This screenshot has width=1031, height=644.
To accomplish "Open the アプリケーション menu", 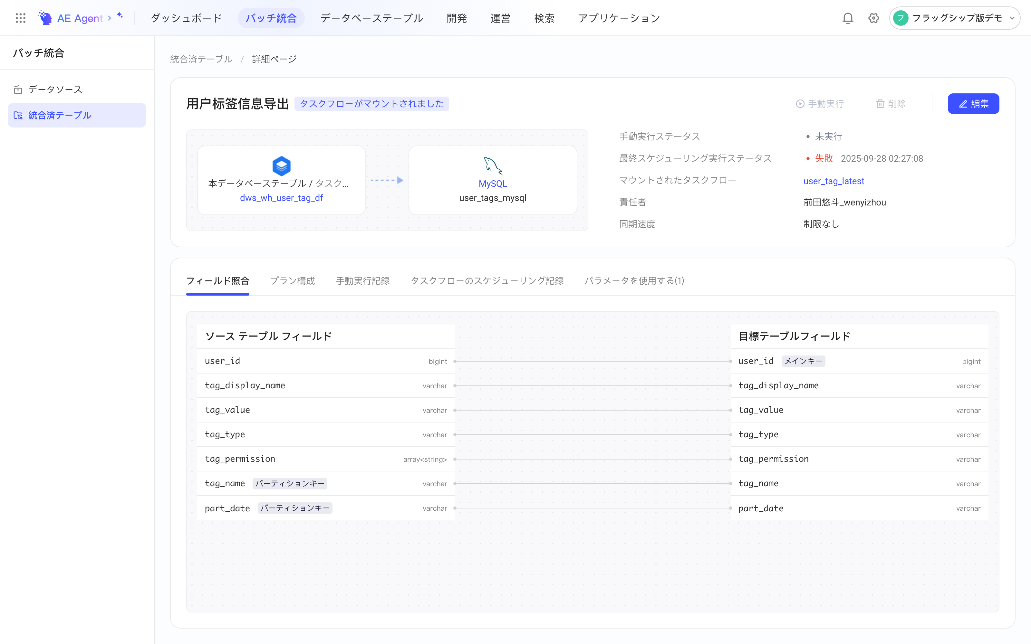I will (619, 18).
